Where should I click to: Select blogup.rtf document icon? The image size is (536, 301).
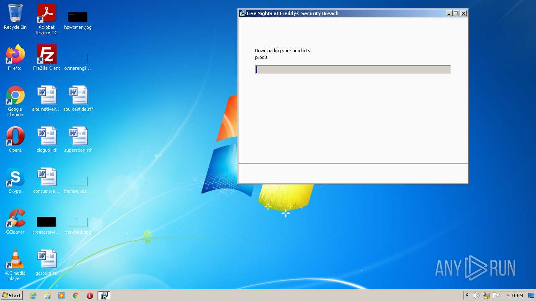click(x=46, y=140)
